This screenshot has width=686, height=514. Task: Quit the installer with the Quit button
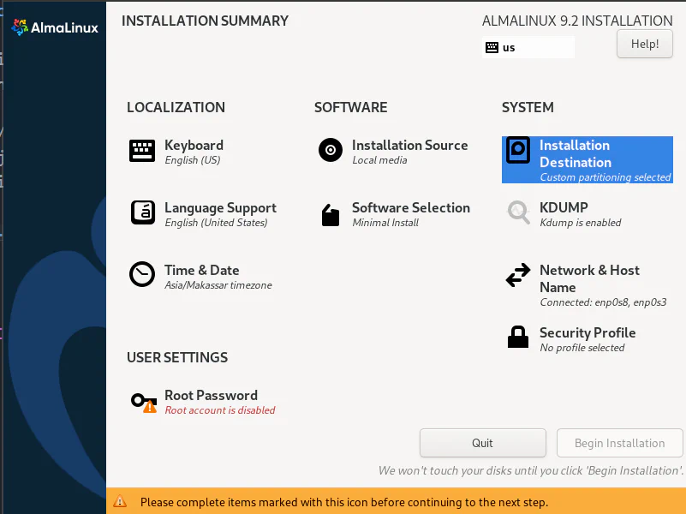482,443
